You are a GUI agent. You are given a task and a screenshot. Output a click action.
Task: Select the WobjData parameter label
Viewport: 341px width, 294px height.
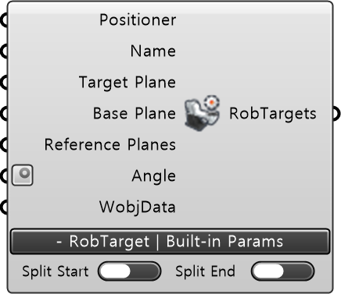[138, 207]
